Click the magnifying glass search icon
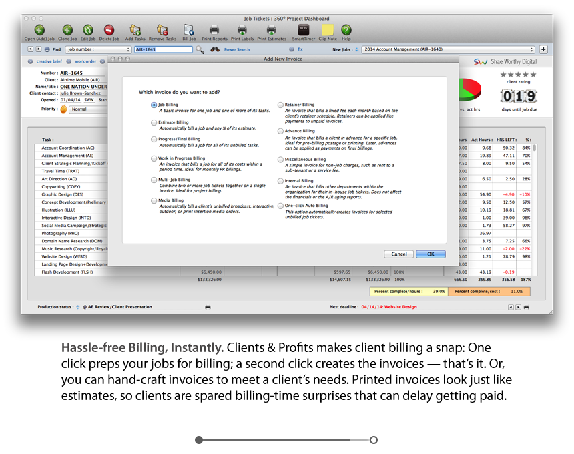The width and height of the screenshot is (574, 454). [x=200, y=49]
